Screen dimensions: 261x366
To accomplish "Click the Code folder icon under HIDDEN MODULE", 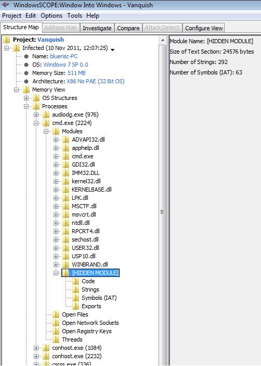I will (x=75, y=281).
